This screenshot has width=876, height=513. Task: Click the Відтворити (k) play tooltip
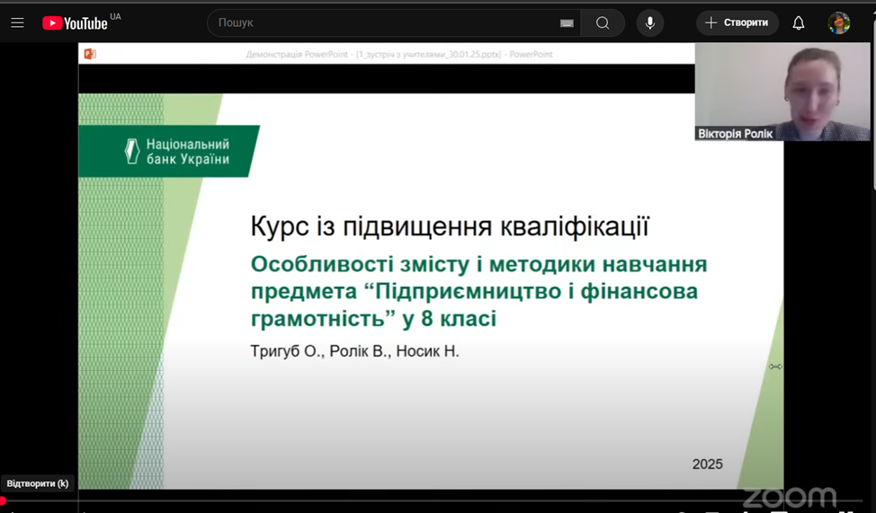click(x=38, y=483)
